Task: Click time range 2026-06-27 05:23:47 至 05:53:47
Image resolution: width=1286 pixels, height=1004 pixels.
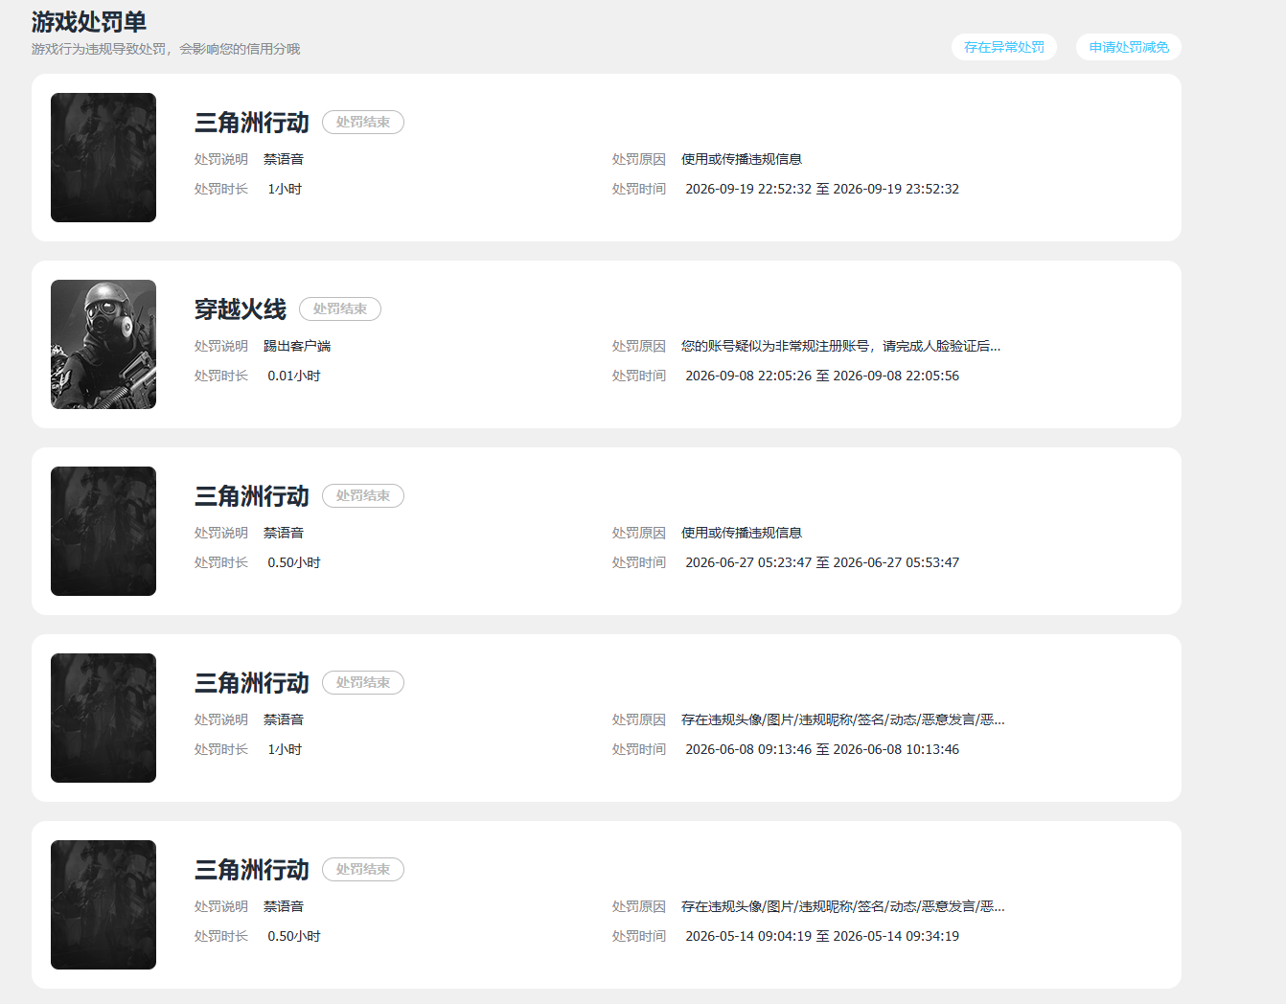Action: (x=822, y=562)
